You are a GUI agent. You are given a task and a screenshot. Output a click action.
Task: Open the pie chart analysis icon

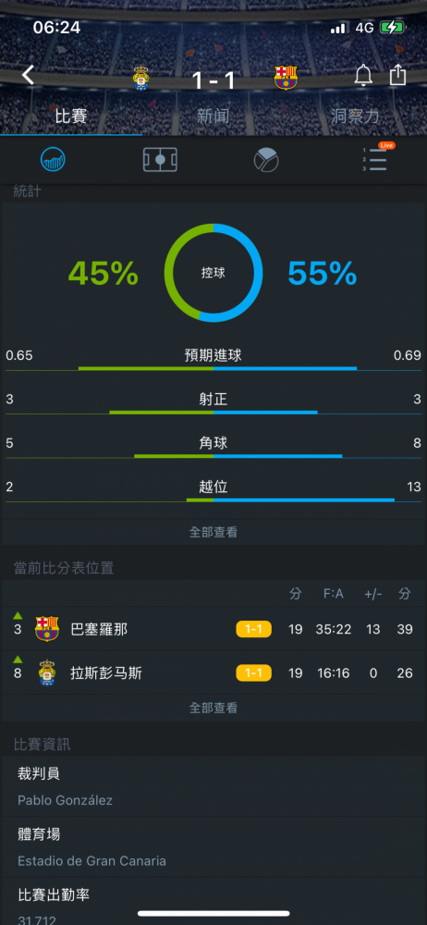266,159
